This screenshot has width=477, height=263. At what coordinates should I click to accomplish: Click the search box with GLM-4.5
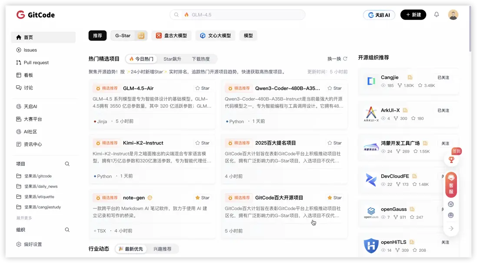(237, 15)
